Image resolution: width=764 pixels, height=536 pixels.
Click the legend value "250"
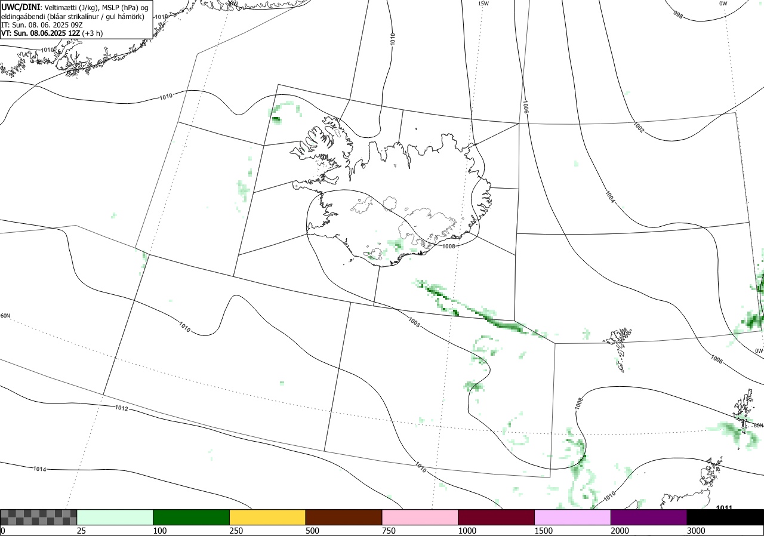pyautogui.click(x=236, y=531)
